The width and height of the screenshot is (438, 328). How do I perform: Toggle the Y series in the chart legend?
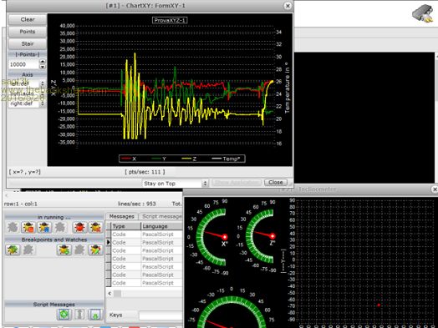pyautogui.click(x=159, y=159)
